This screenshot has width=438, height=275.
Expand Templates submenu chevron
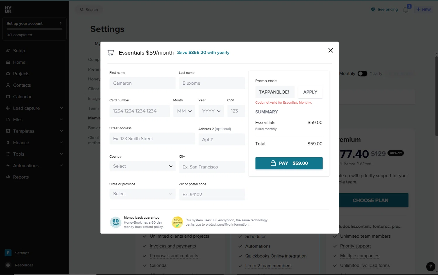pos(61,131)
